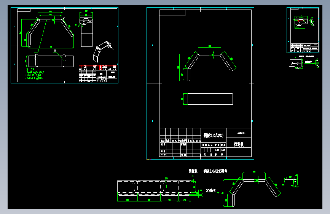
Task: Select the isometric 3D view of the fender assembly
Action: click(103, 52)
